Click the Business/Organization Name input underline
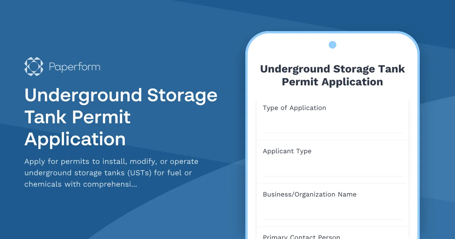 coord(332,219)
